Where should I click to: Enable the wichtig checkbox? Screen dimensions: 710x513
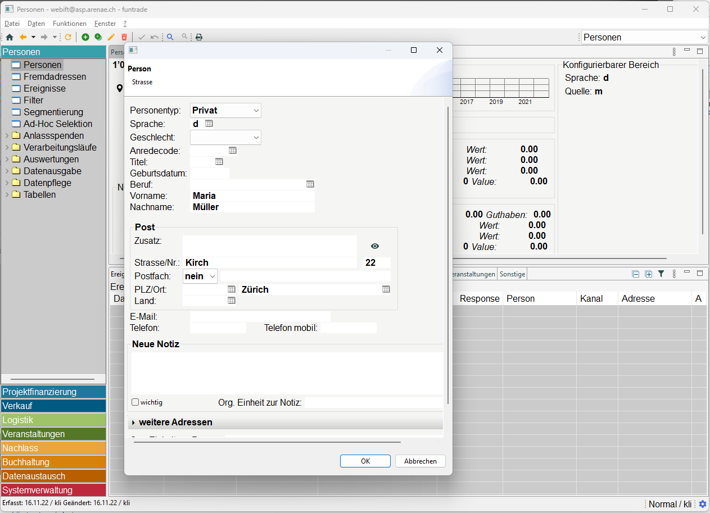coord(135,402)
